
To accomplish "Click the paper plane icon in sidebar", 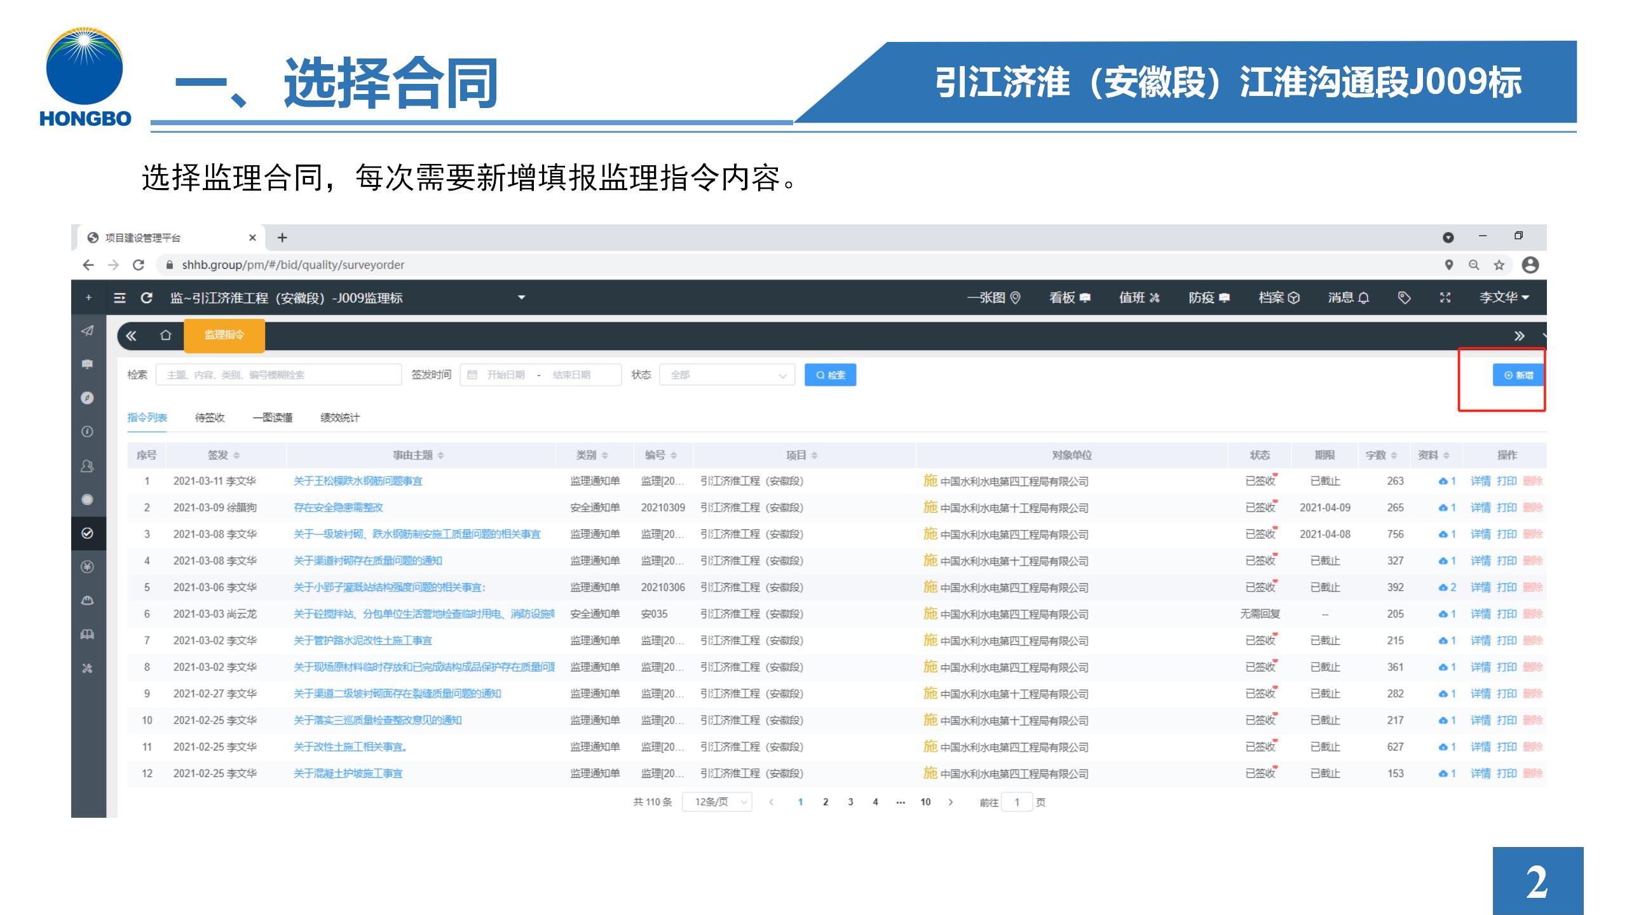I will click(x=88, y=330).
